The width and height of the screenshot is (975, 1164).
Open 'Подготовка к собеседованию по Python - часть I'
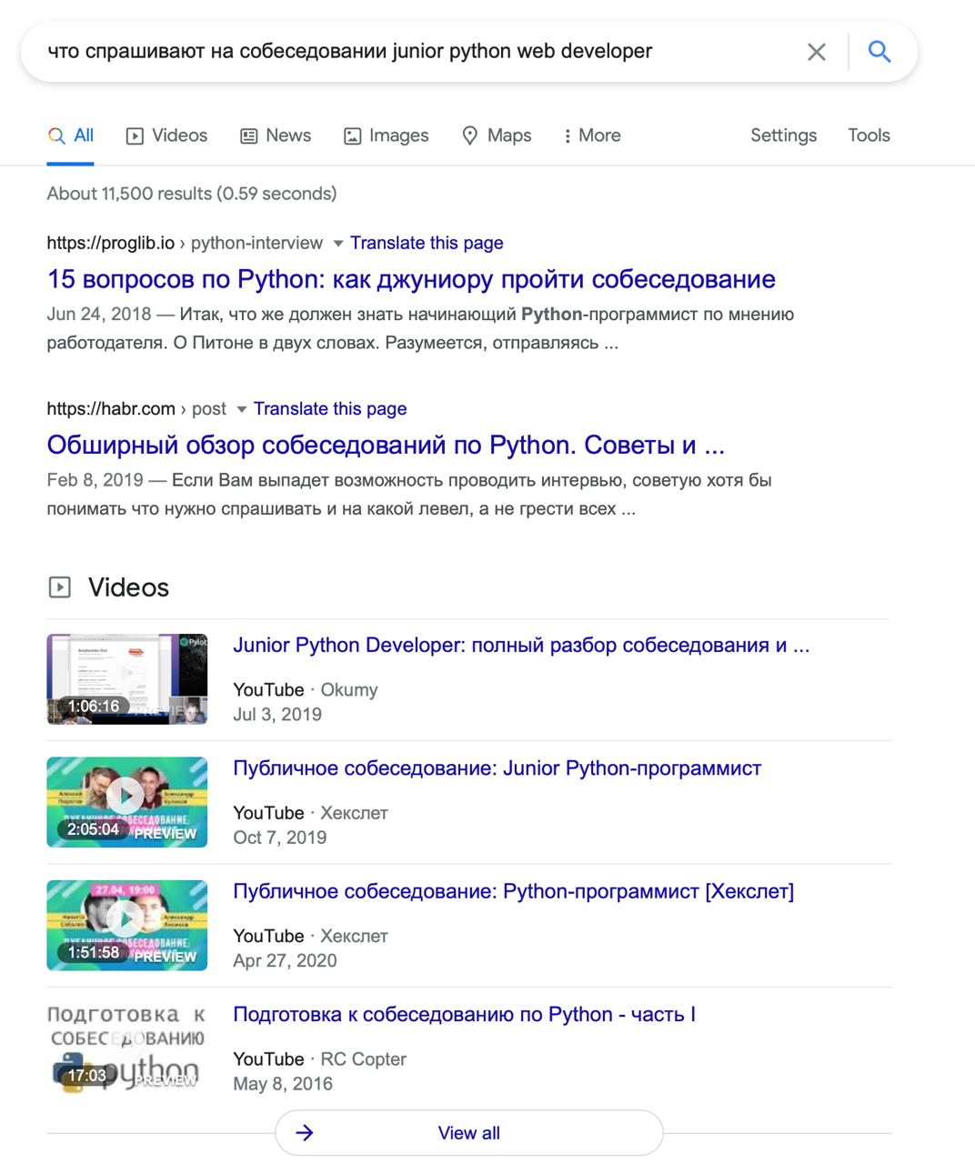coord(464,1015)
